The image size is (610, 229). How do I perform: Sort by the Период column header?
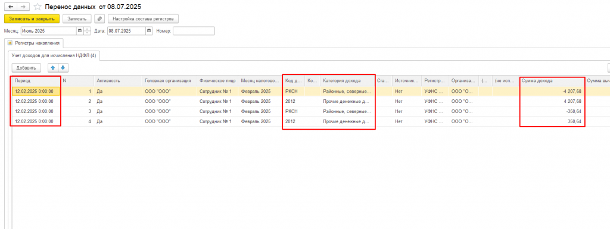point(36,81)
